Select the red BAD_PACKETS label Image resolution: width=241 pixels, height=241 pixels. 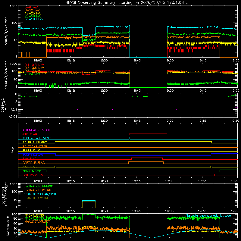point(33,175)
